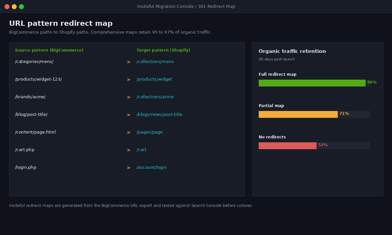
Task: Click the arrow in the /brands/acme/ row
Action: click(x=129, y=97)
